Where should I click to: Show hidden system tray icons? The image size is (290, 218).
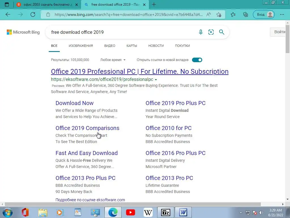click(241, 213)
